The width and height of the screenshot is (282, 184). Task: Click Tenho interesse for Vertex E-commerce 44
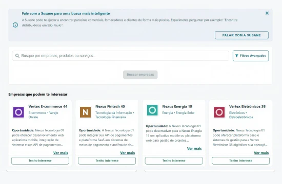40,160
